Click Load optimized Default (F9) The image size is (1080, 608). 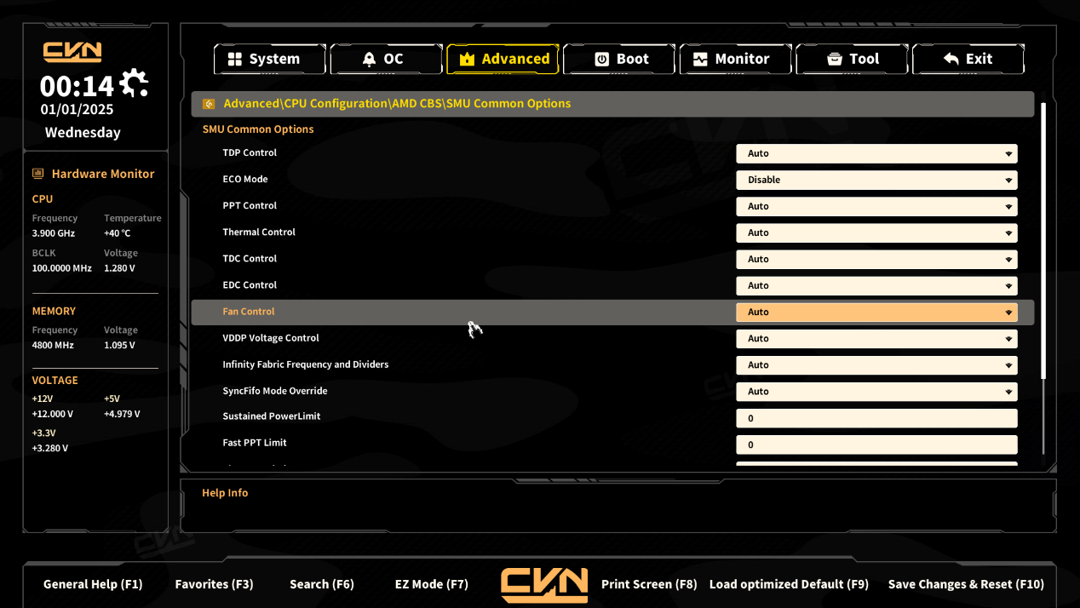pos(789,584)
